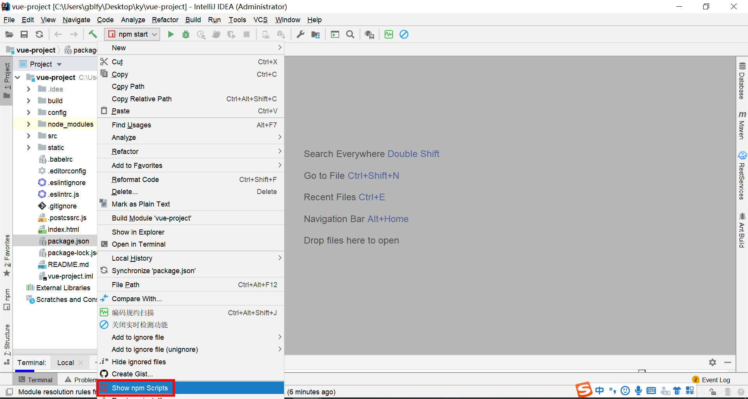Start debugging with the bug icon
Screen dimensions: 748x399
coord(186,34)
